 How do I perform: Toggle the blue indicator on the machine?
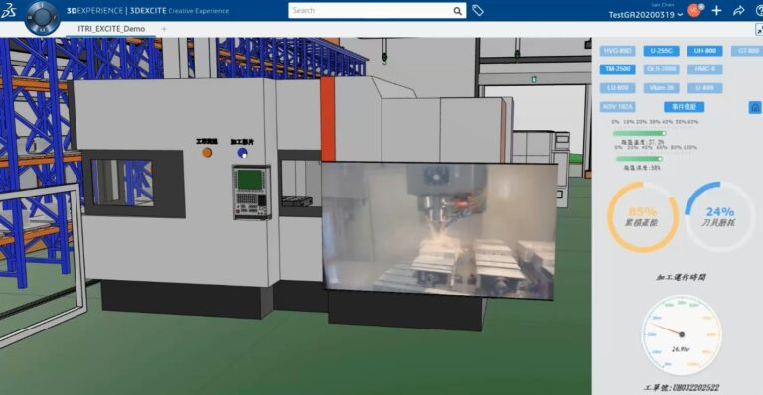coord(242,154)
